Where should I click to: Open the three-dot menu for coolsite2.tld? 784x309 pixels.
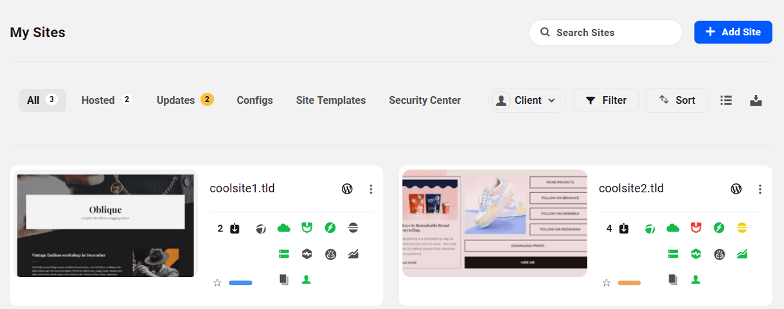pos(760,189)
